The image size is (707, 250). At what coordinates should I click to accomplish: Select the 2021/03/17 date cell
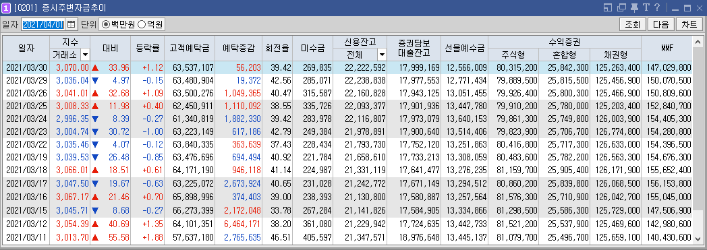pyautogui.click(x=26, y=184)
